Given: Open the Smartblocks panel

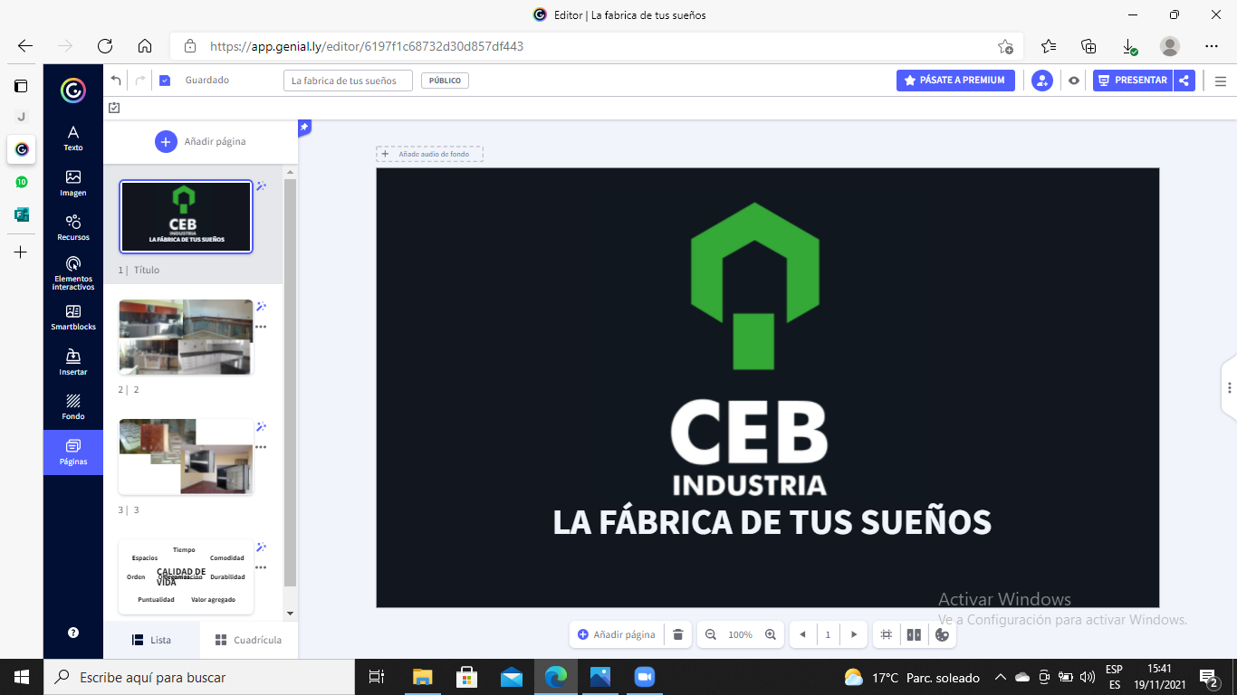Looking at the screenshot, I should pyautogui.click(x=72, y=319).
